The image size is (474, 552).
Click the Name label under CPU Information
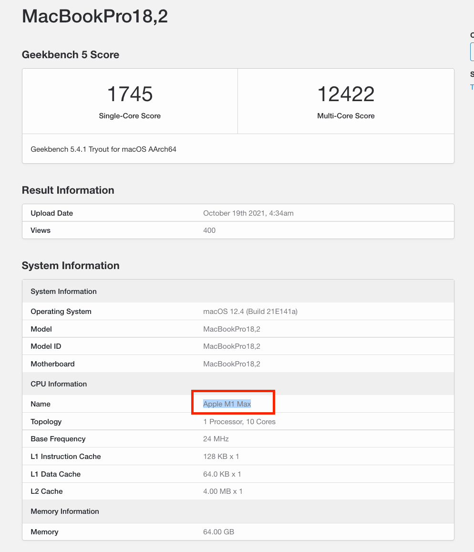point(41,404)
